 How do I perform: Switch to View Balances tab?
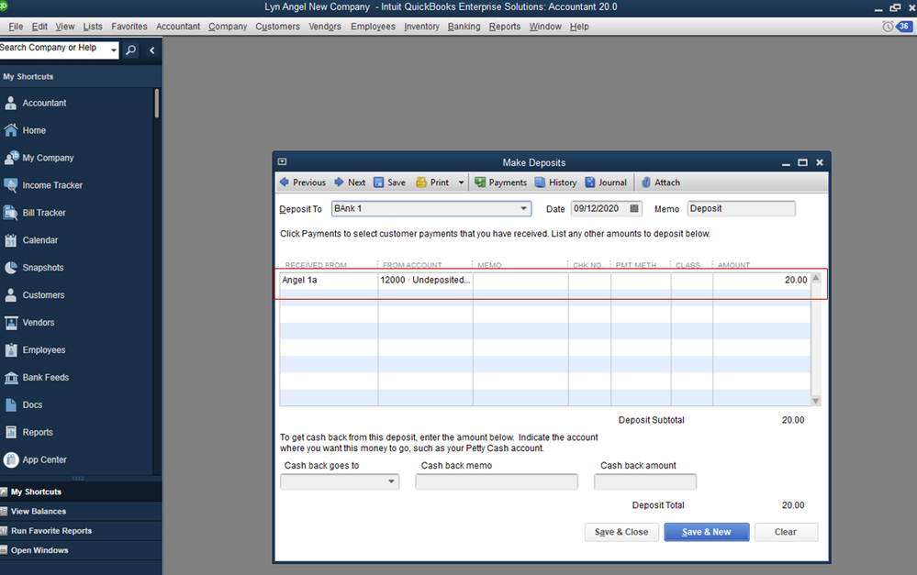pos(81,512)
